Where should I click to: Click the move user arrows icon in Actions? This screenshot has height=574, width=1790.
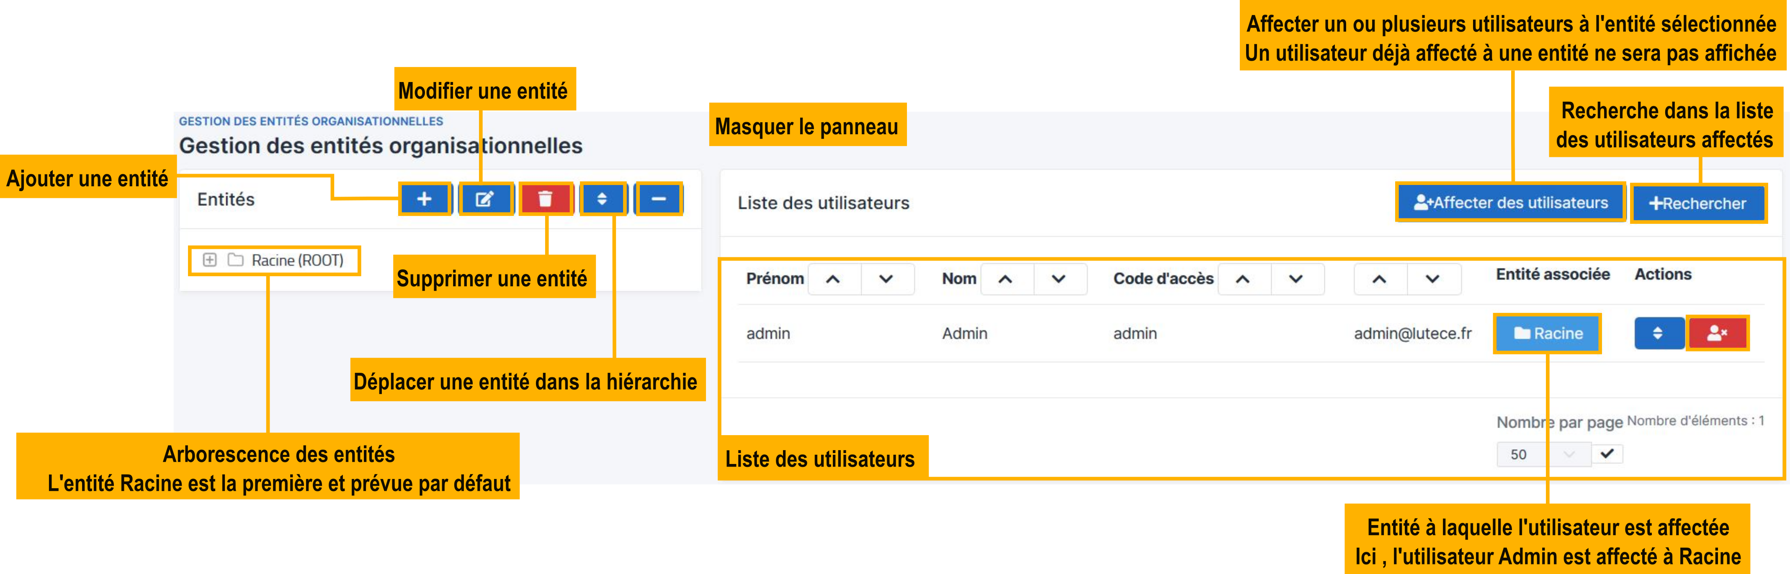[x=1660, y=333]
